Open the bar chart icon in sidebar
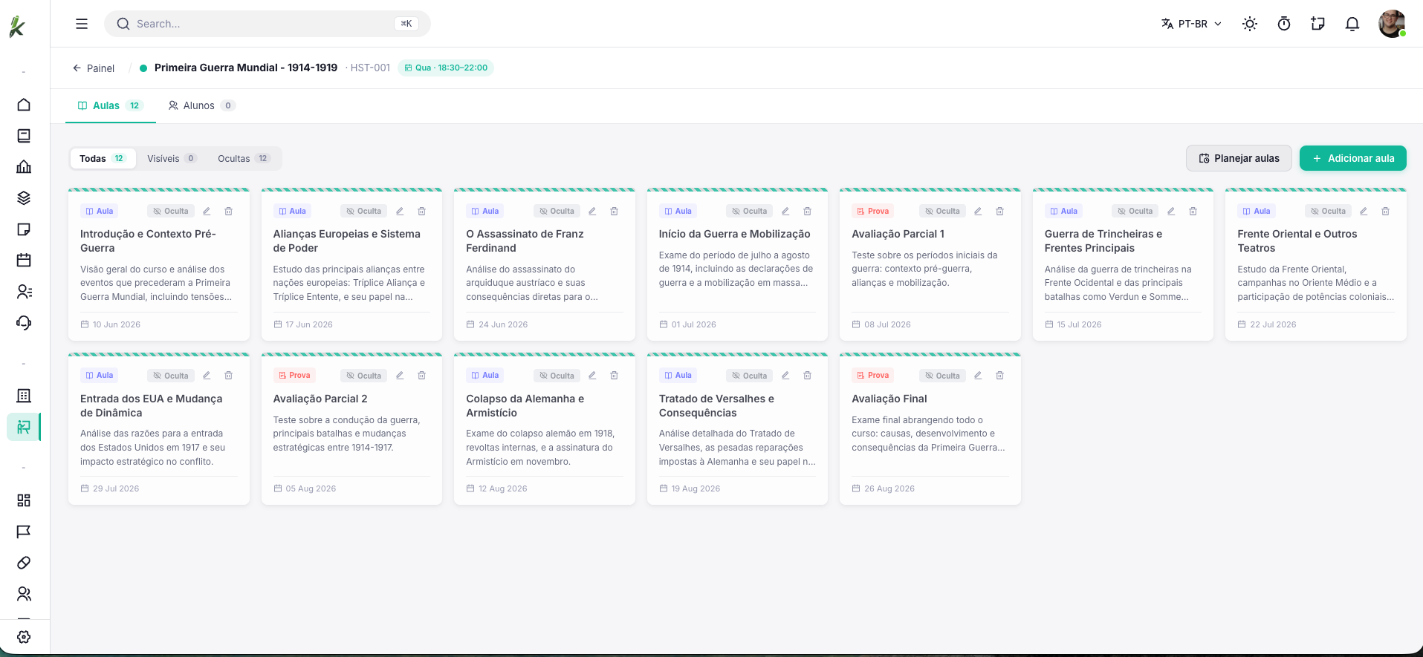 tap(24, 167)
